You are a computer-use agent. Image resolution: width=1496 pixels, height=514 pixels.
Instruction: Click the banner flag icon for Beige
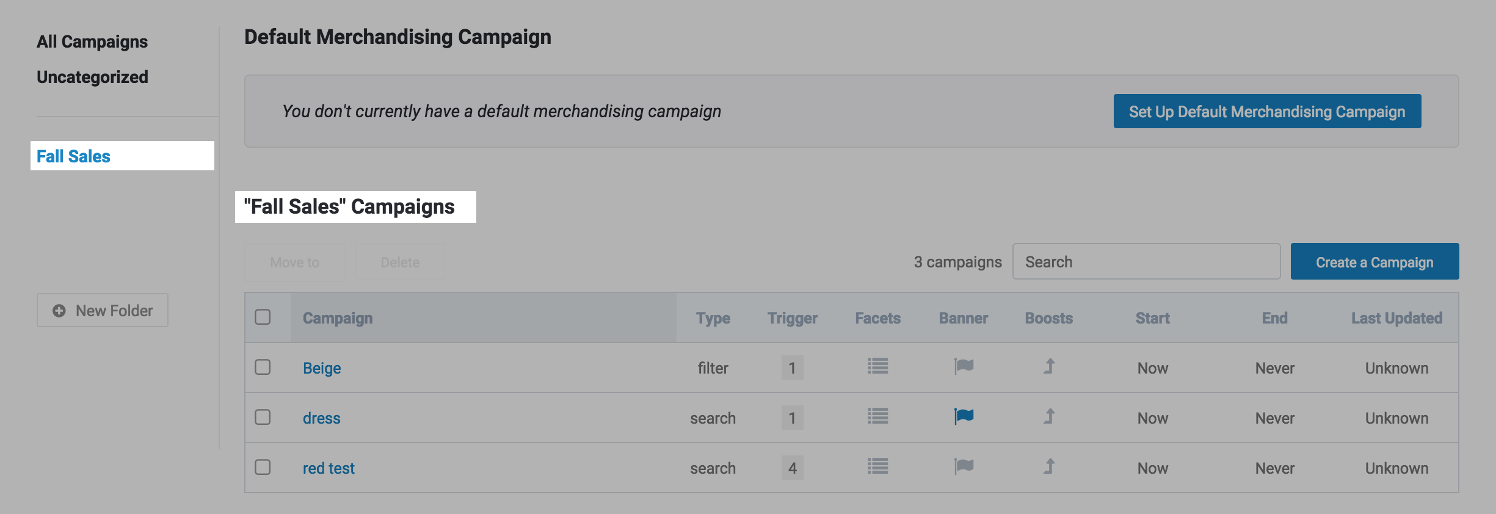pos(964,366)
